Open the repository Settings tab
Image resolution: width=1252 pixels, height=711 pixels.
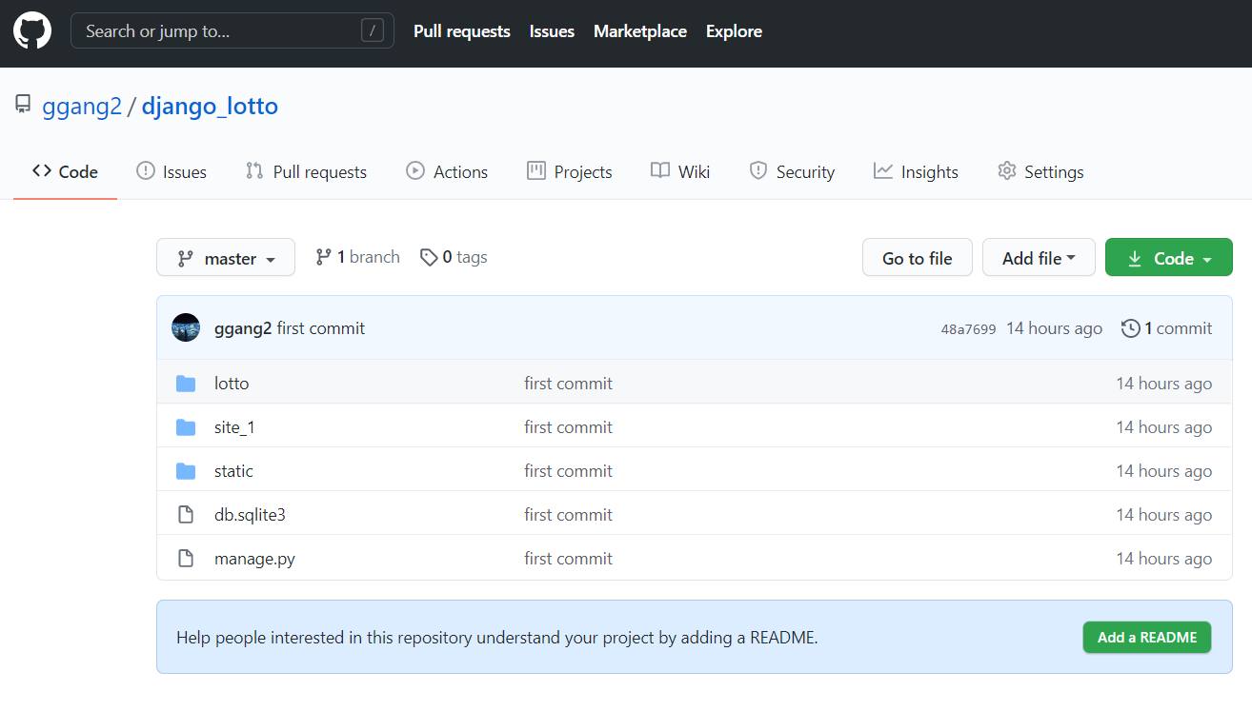click(x=1040, y=171)
